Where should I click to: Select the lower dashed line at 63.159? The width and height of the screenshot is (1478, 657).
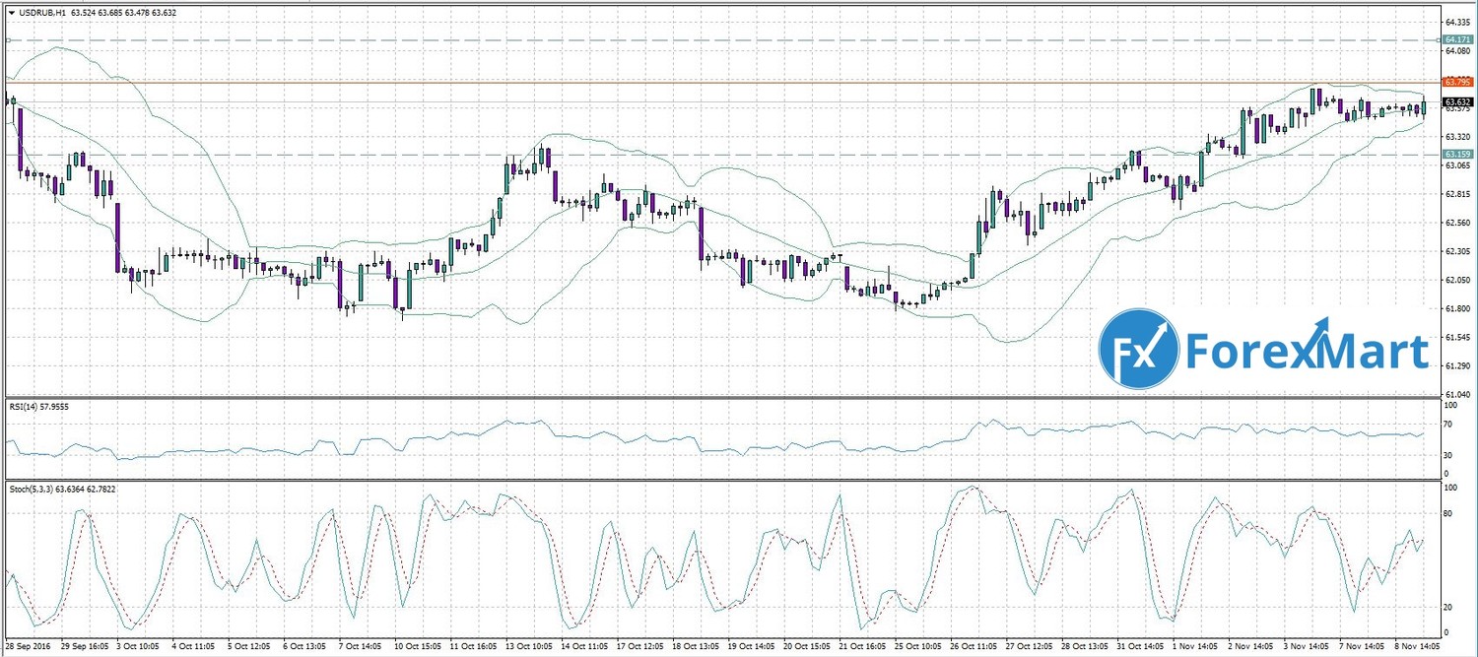(x=690, y=155)
